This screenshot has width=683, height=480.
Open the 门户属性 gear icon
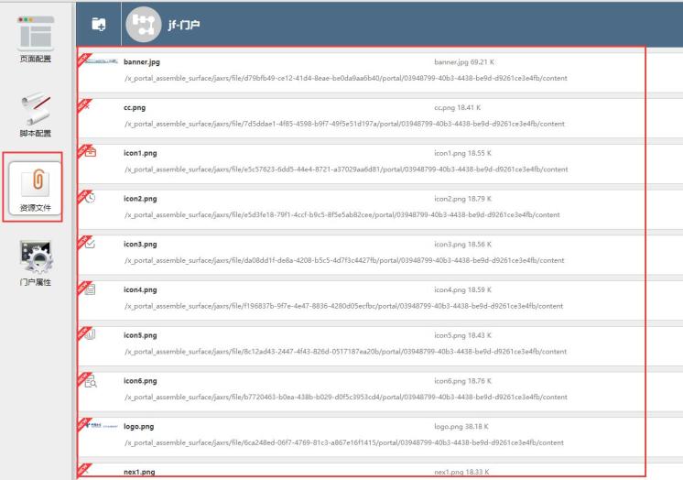click(x=36, y=257)
